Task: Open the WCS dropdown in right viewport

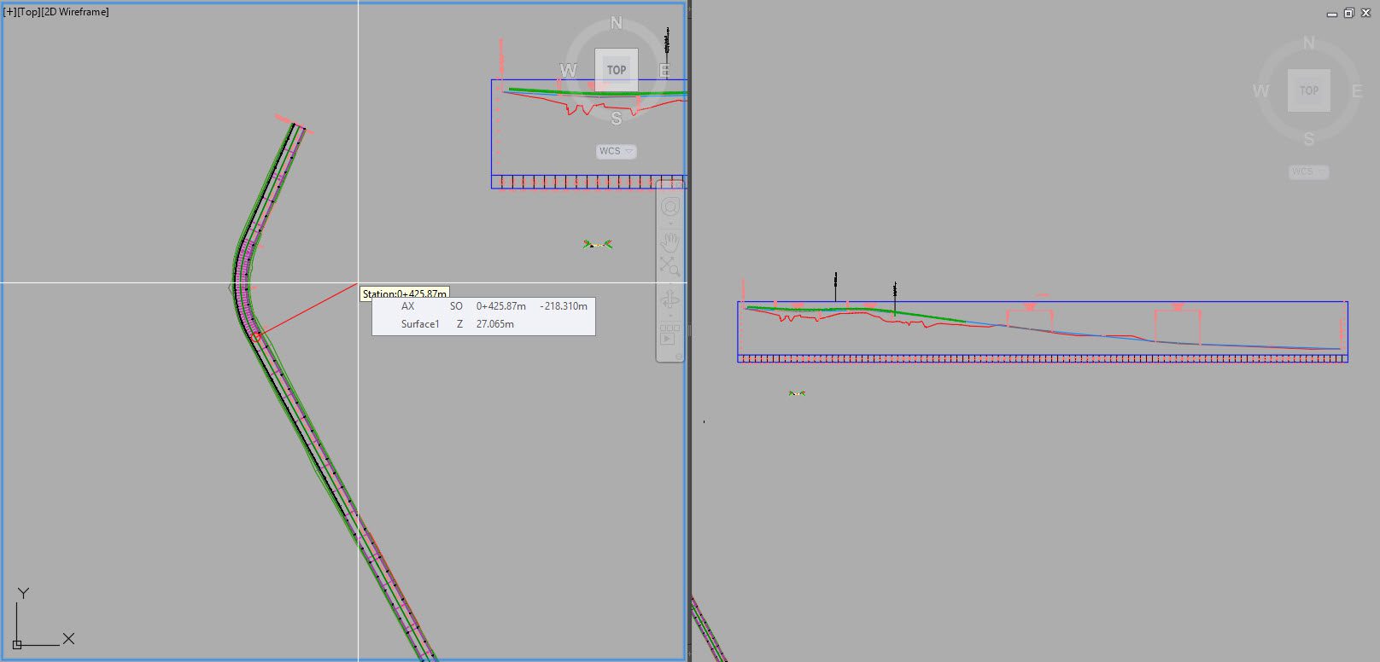Action: [1308, 171]
